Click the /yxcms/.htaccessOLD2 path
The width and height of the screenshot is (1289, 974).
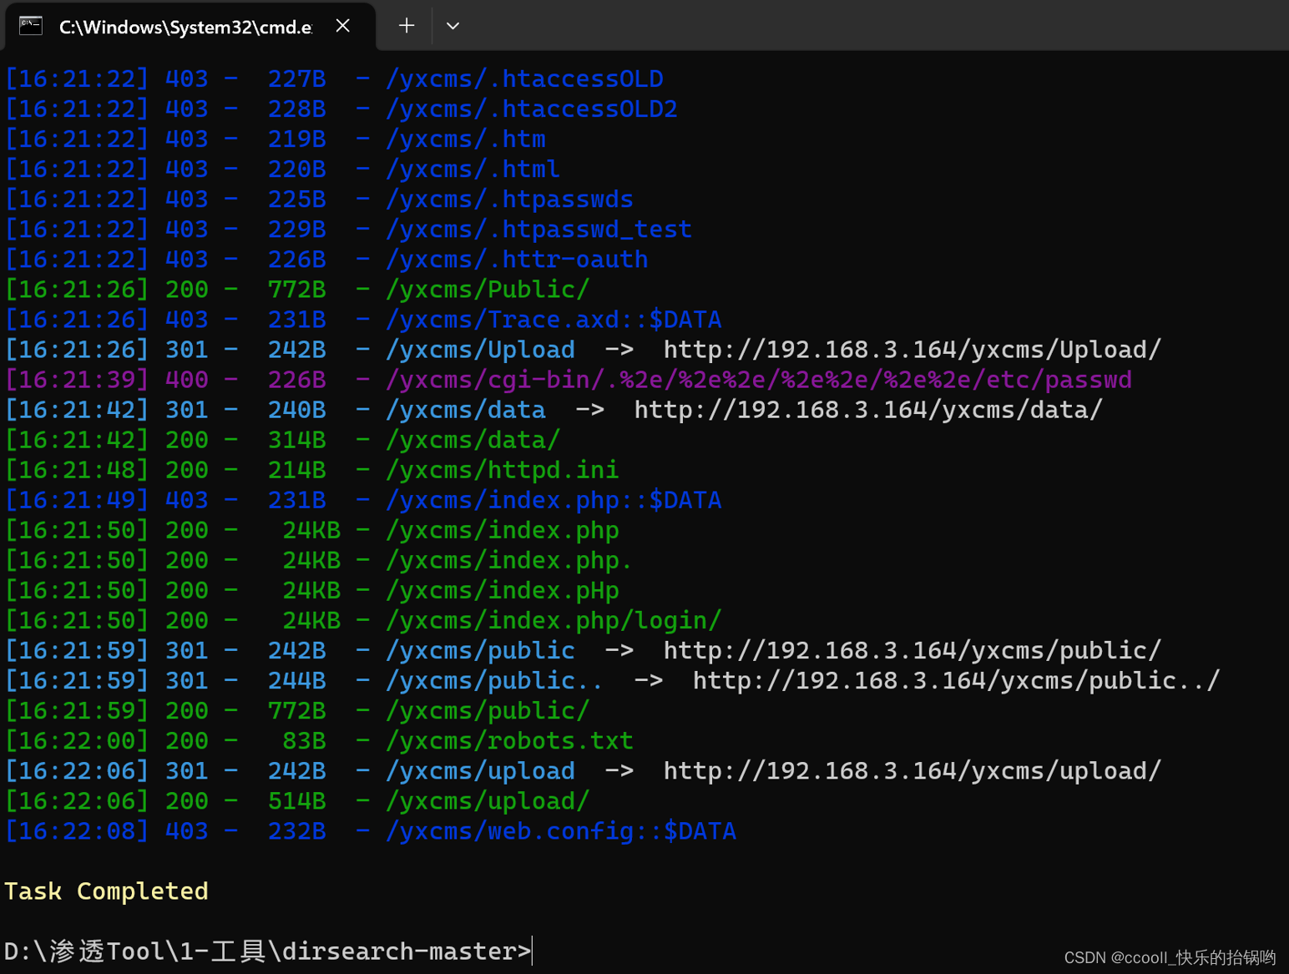532,109
